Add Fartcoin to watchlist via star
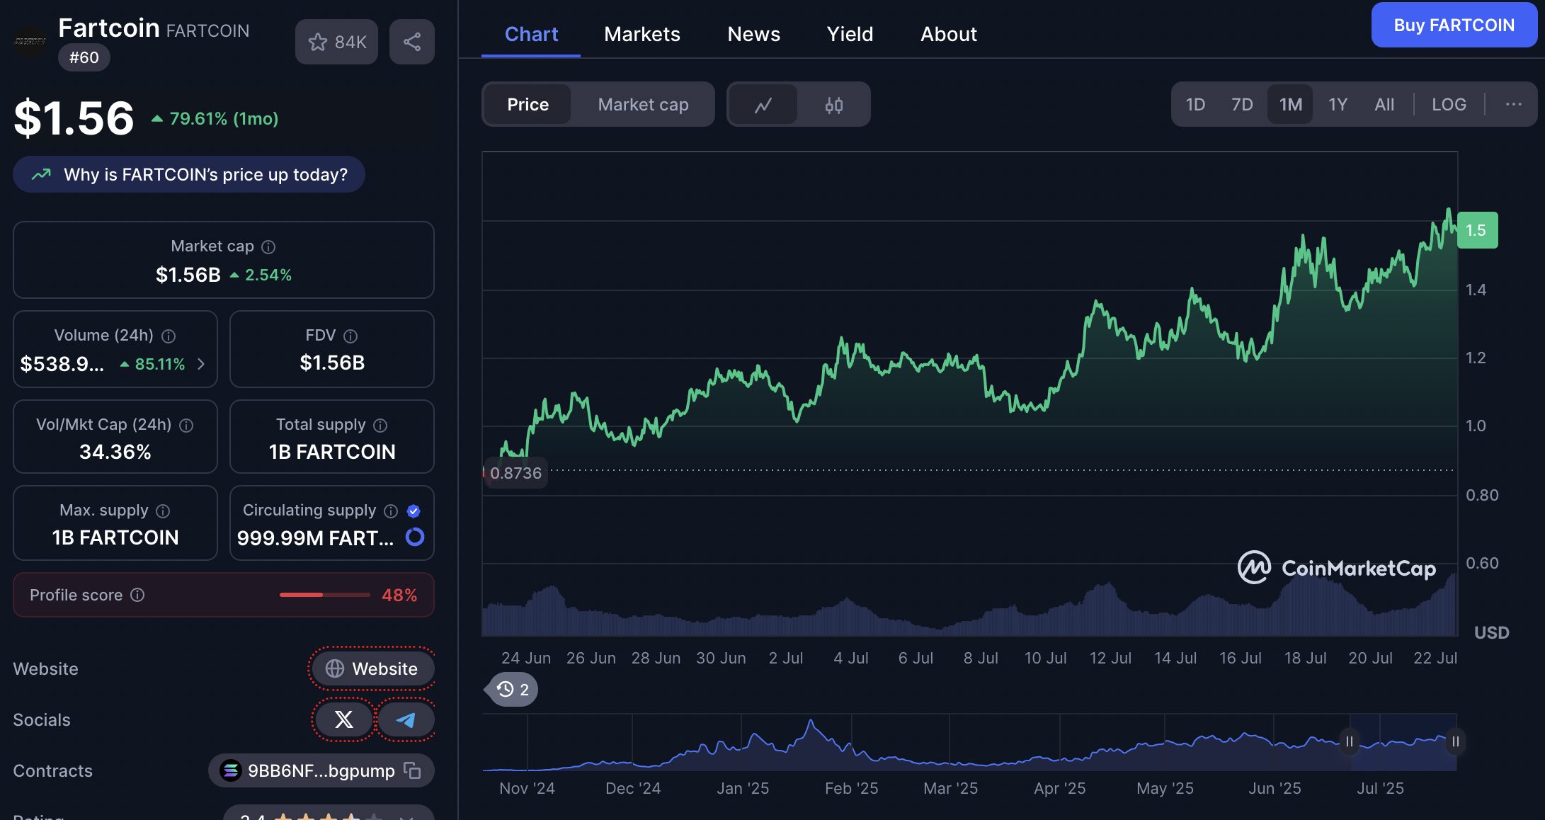1545x820 pixels. [x=336, y=42]
